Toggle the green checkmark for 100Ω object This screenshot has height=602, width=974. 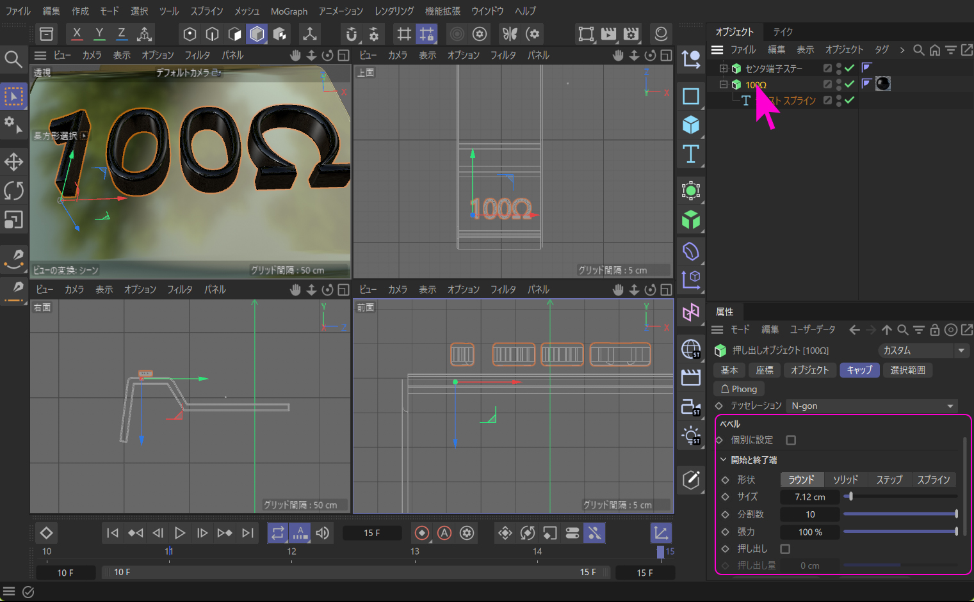point(849,84)
